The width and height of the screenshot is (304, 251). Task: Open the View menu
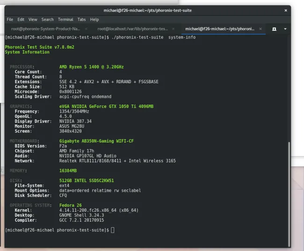(x=33, y=20)
